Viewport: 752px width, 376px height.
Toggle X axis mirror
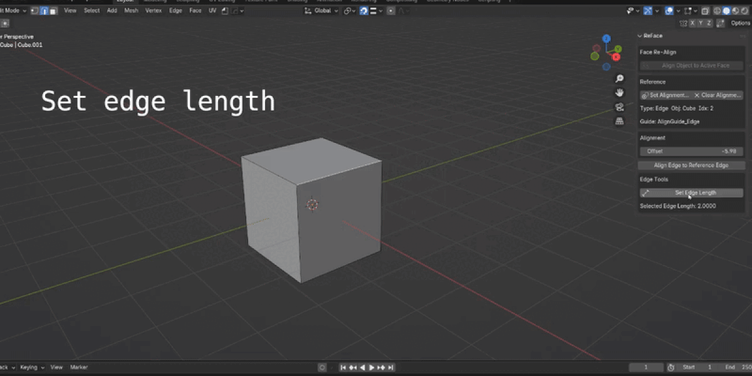(x=692, y=23)
